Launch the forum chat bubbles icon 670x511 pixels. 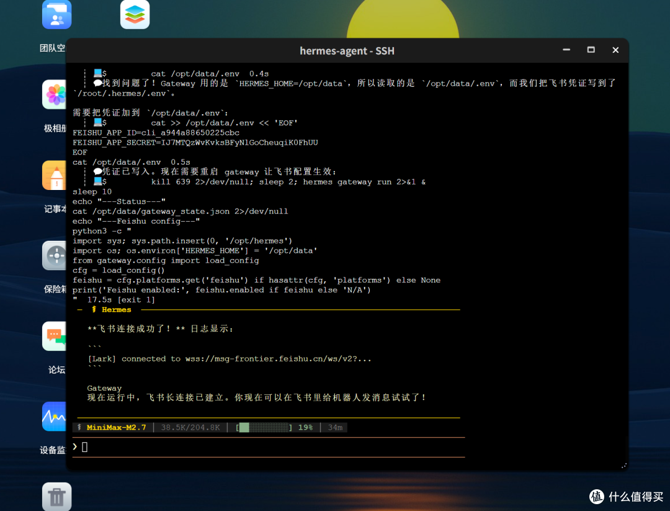coord(54,336)
